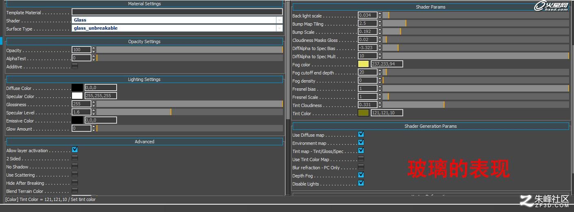574x212 pixels.
Task: Collapse the Shader Params section header
Action: click(430, 7)
